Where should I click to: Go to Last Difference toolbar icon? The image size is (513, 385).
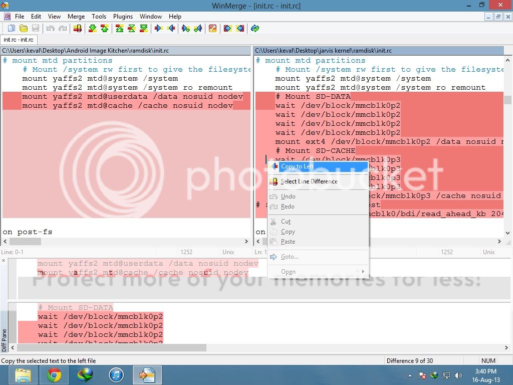pyautogui.click(x=144, y=29)
